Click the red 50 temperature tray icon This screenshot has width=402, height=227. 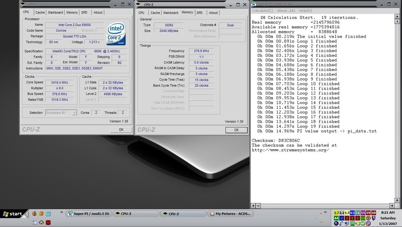point(374,213)
